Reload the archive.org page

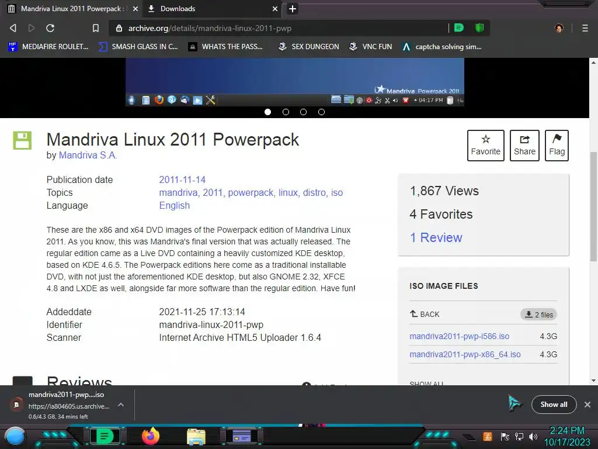tap(50, 28)
